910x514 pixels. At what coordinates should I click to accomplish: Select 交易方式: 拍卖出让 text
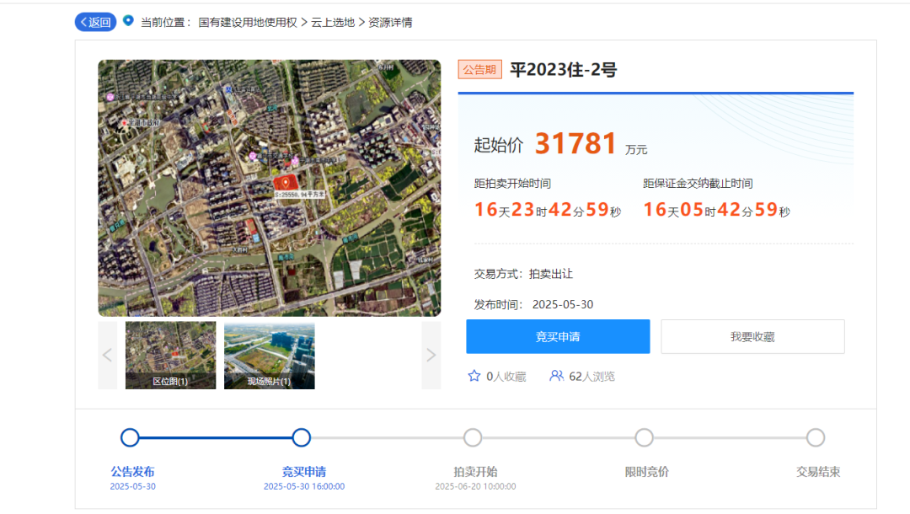(523, 274)
